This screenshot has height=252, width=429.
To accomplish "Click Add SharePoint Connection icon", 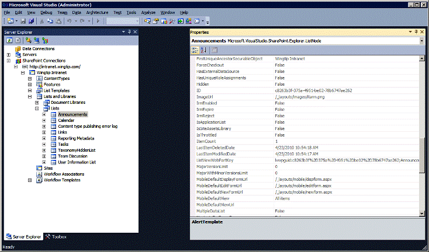I will 45,40.
